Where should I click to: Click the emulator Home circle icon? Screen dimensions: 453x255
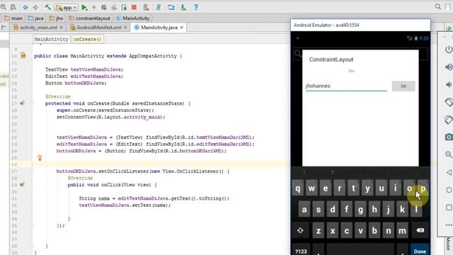tap(449, 190)
